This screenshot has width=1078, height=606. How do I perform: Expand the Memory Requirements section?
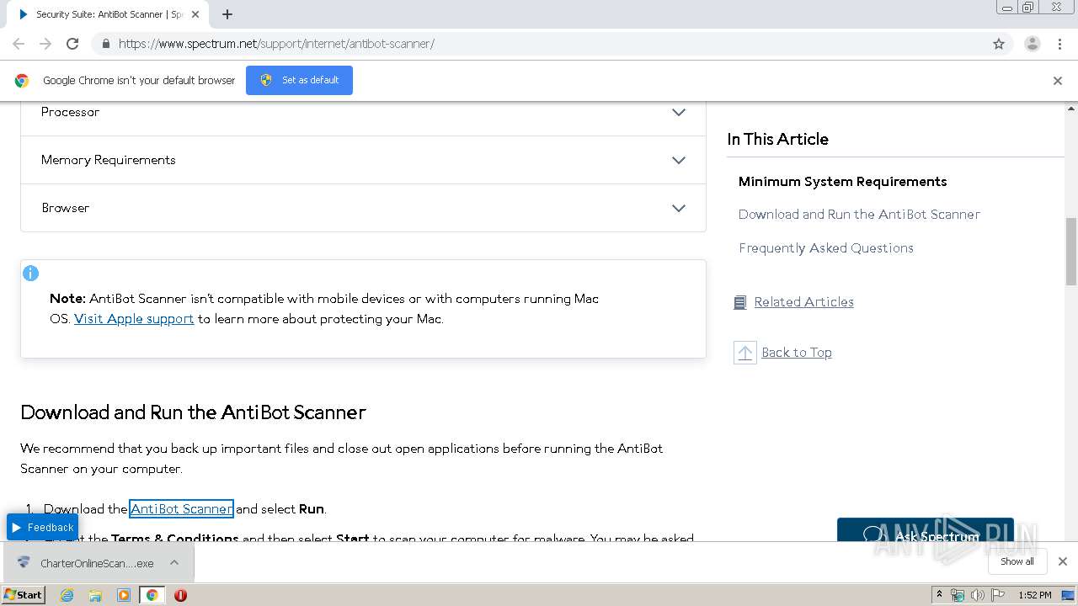[x=363, y=160]
